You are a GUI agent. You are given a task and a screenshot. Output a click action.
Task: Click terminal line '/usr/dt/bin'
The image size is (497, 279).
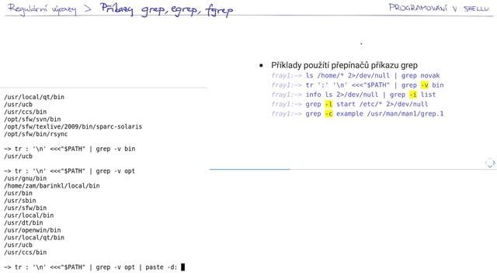click(23, 222)
